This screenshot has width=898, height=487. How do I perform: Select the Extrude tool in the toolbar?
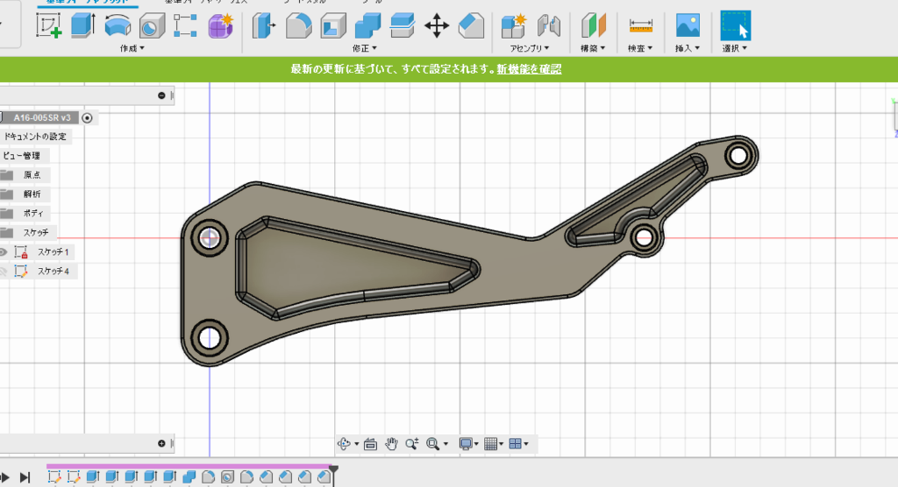[x=82, y=25]
